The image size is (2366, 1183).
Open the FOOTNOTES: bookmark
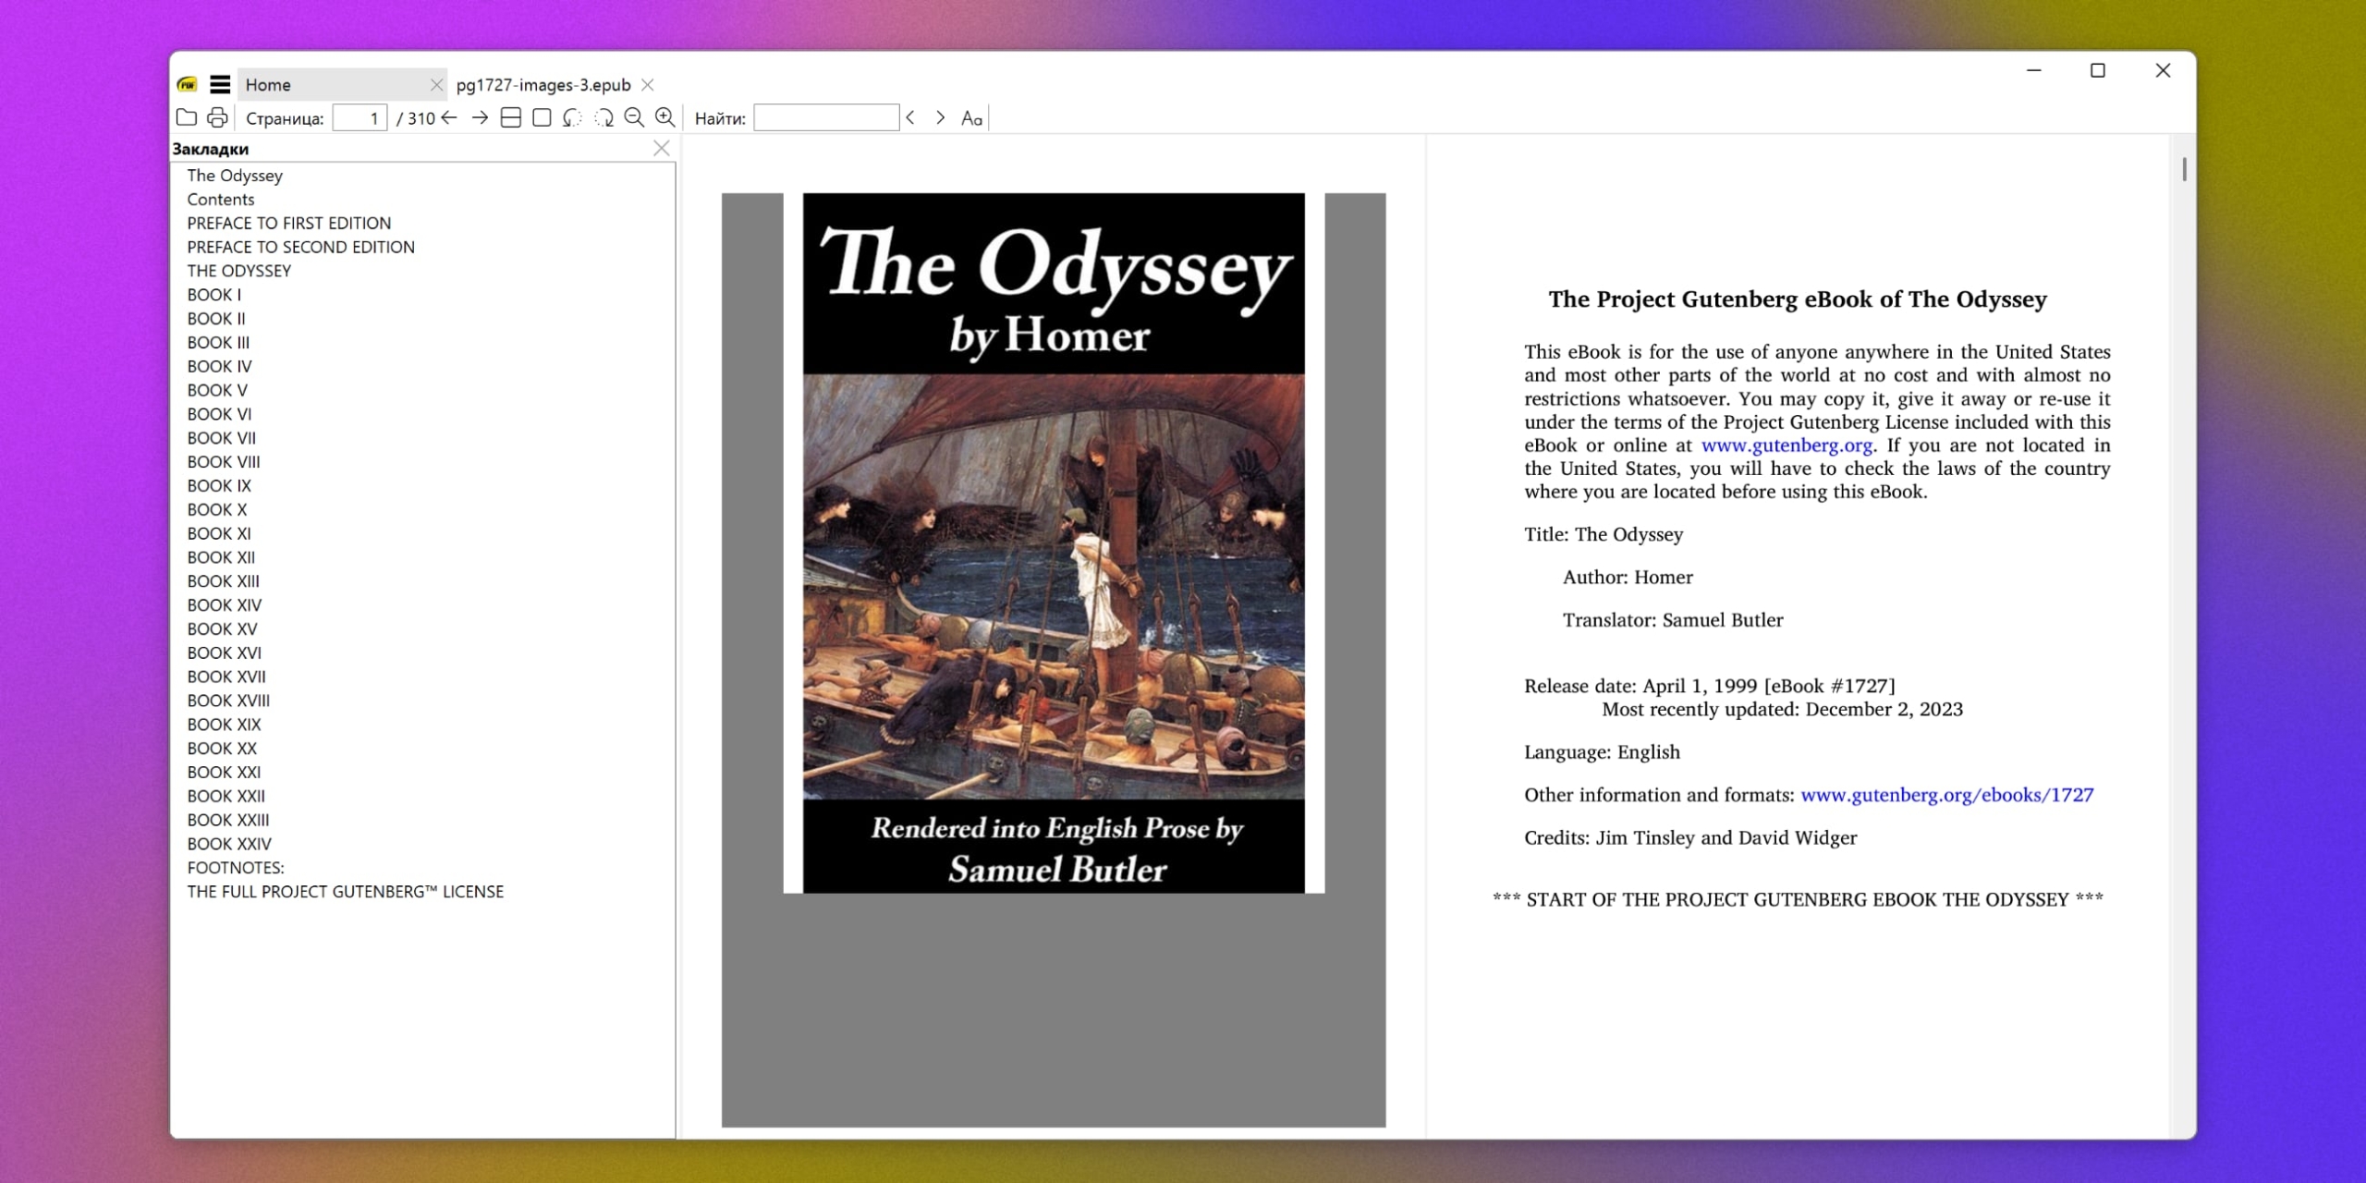[x=236, y=868]
